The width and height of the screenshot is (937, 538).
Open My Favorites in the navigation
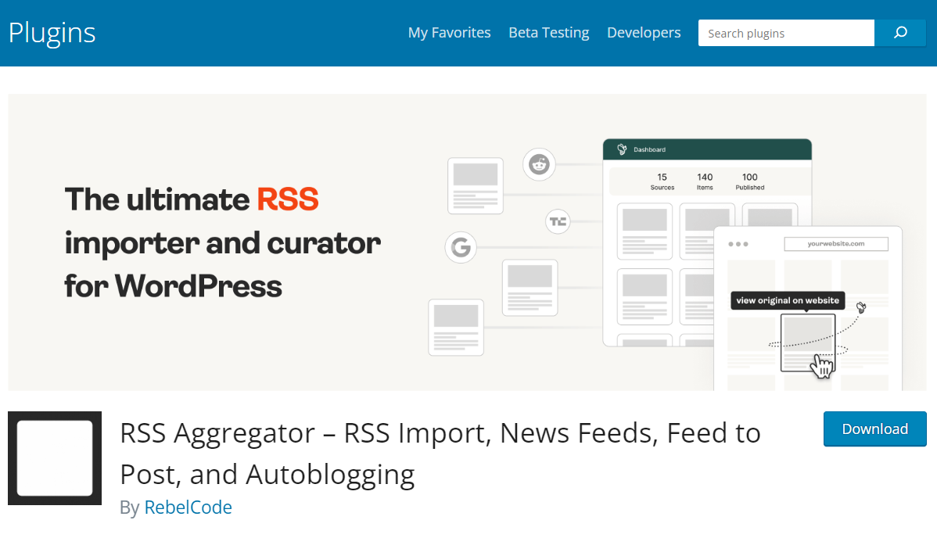click(449, 33)
